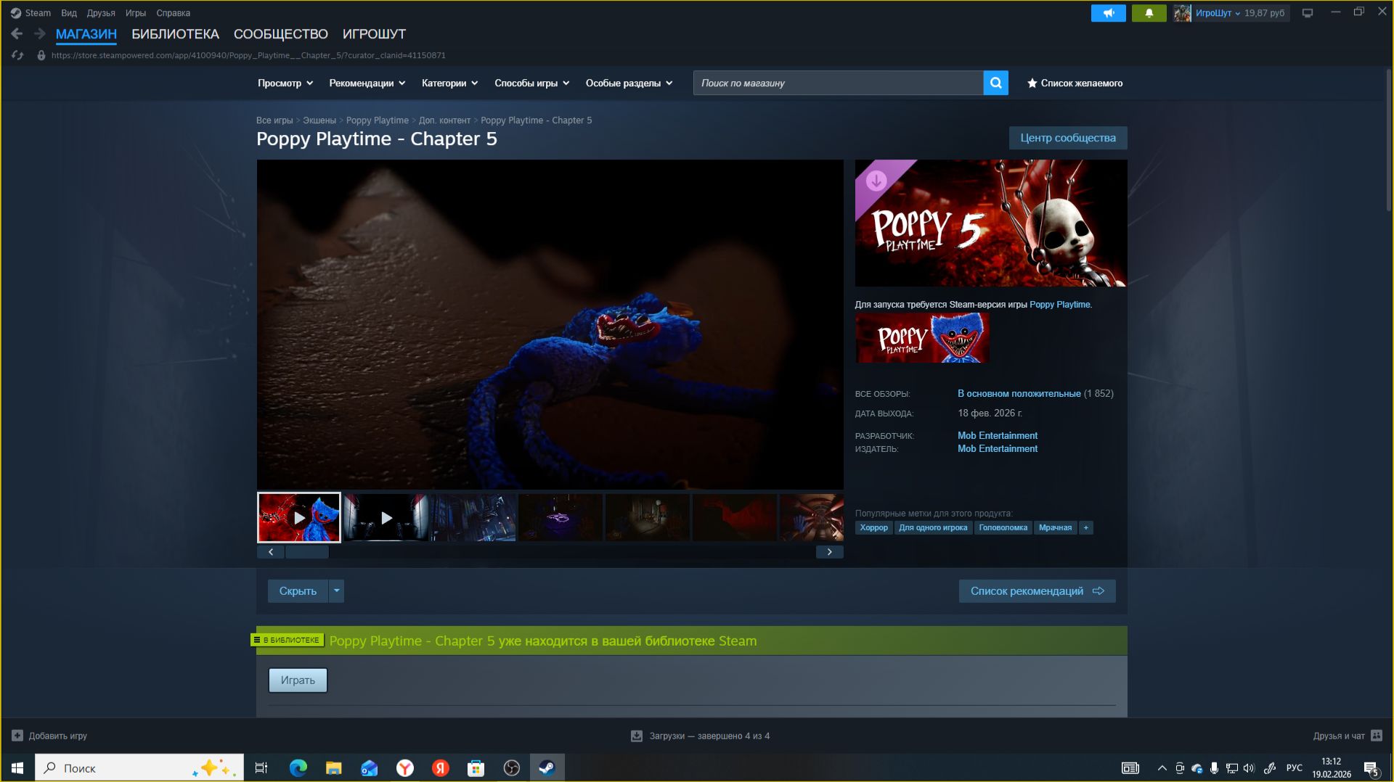Expand the Категории dropdown menu

(x=450, y=83)
